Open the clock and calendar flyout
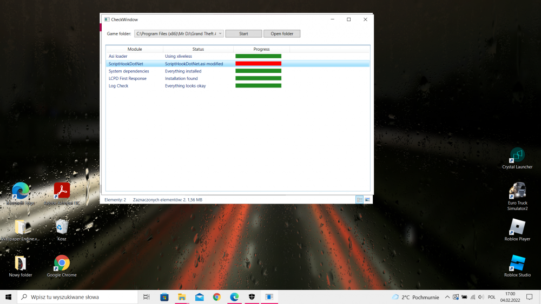Viewport: 541px width, 304px height. pos(510,297)
